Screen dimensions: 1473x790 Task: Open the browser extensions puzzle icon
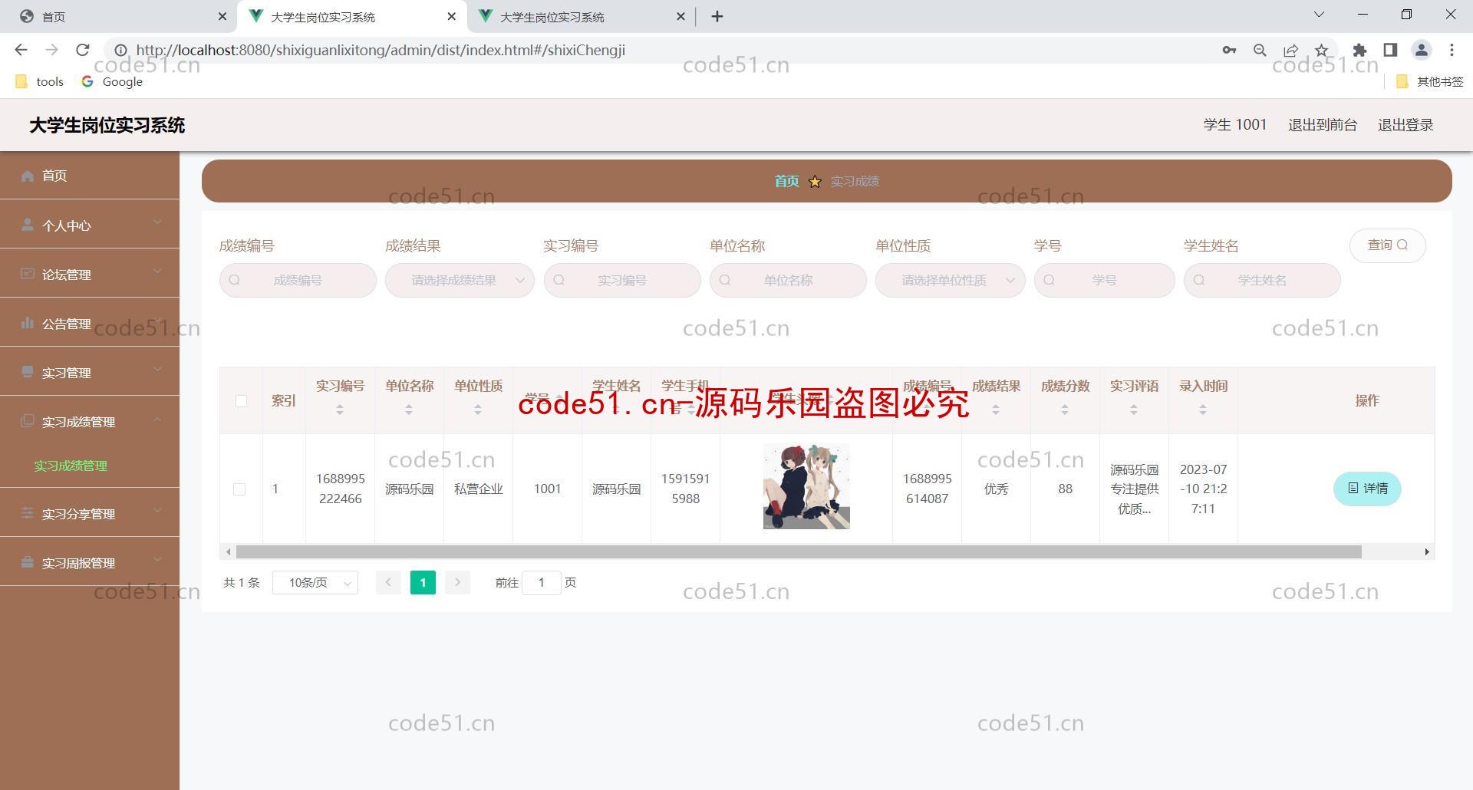[1359, 50]
